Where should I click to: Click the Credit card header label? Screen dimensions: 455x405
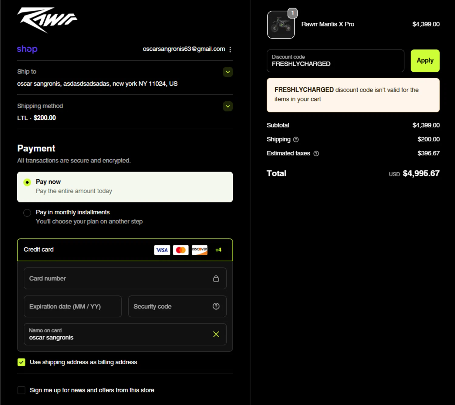(x=39, y=250)
